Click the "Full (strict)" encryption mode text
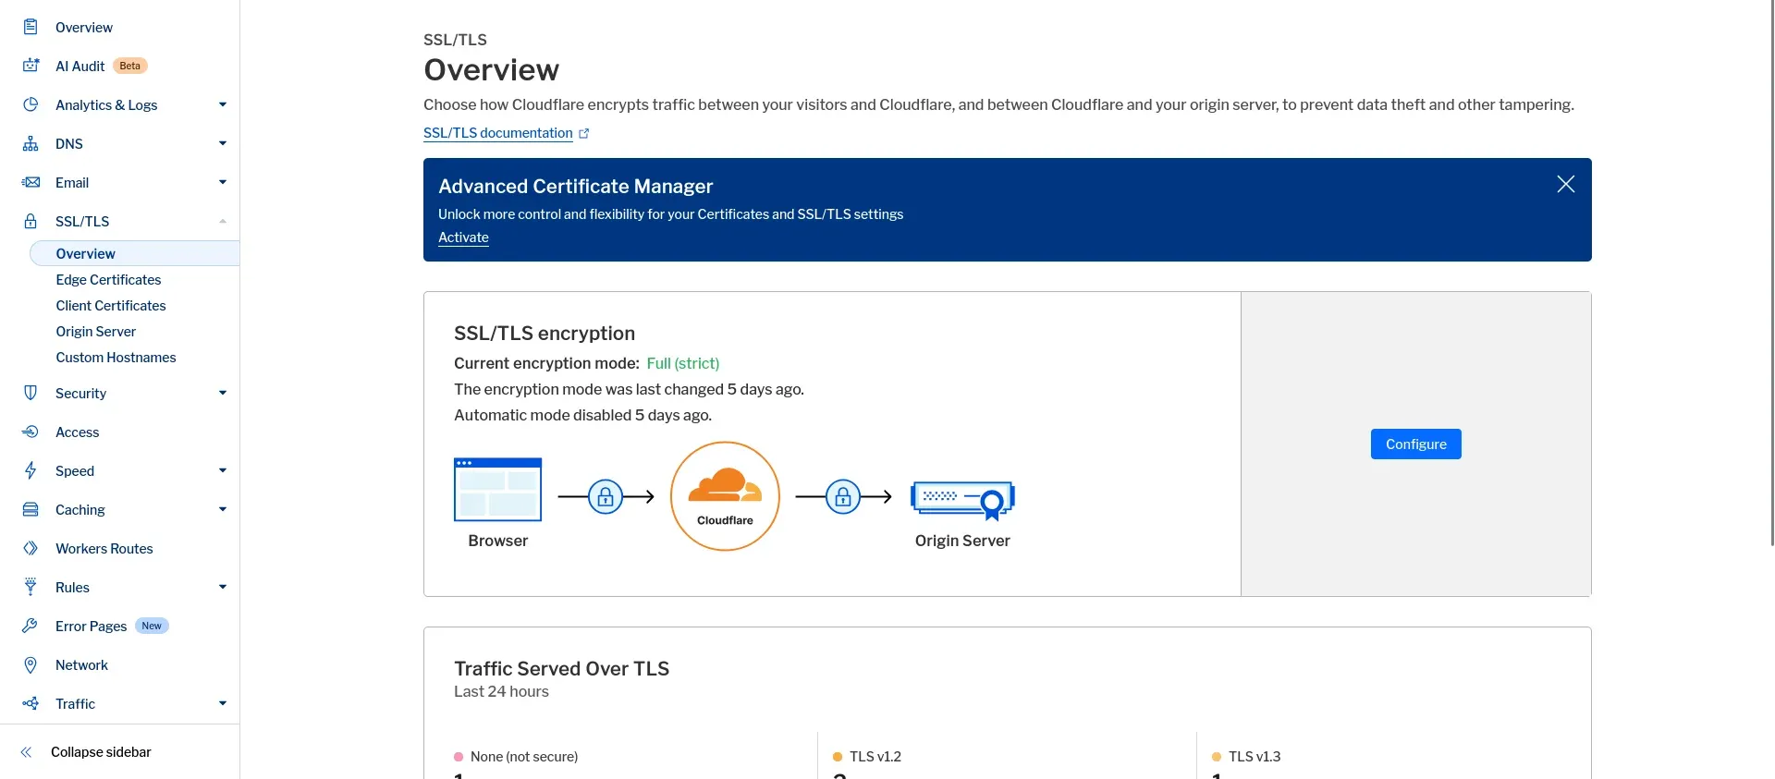 click(683, 363)
